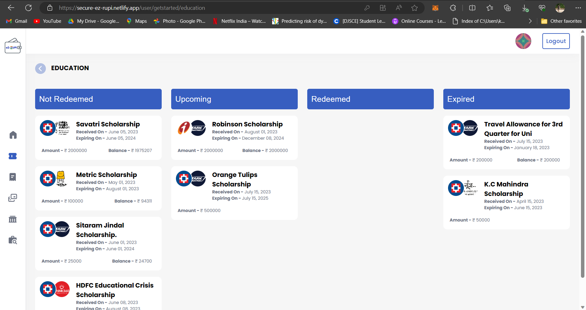Select the Expired column header

point(506,99)
